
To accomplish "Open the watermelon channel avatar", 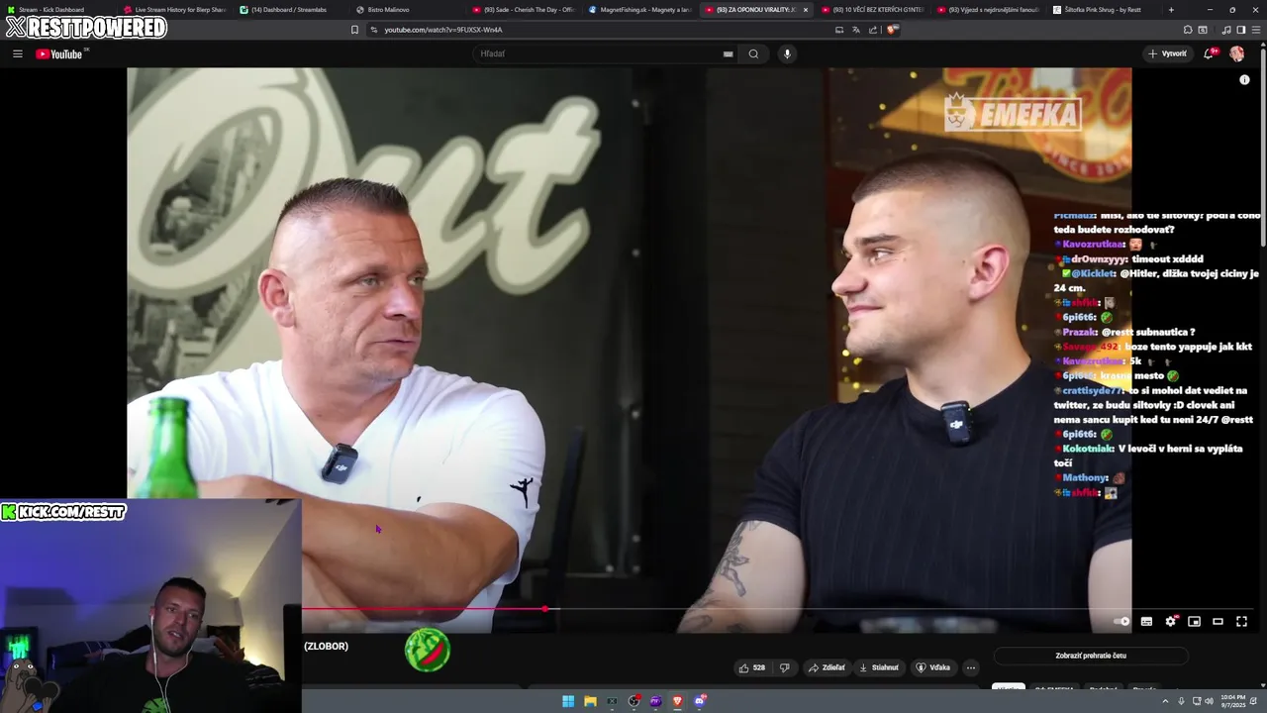I will [428, 650].
